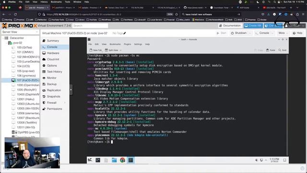Open Konsole Bookmarks menu
Image resolution: width=307 pixels, height=173 pixels.
point(115,44)
